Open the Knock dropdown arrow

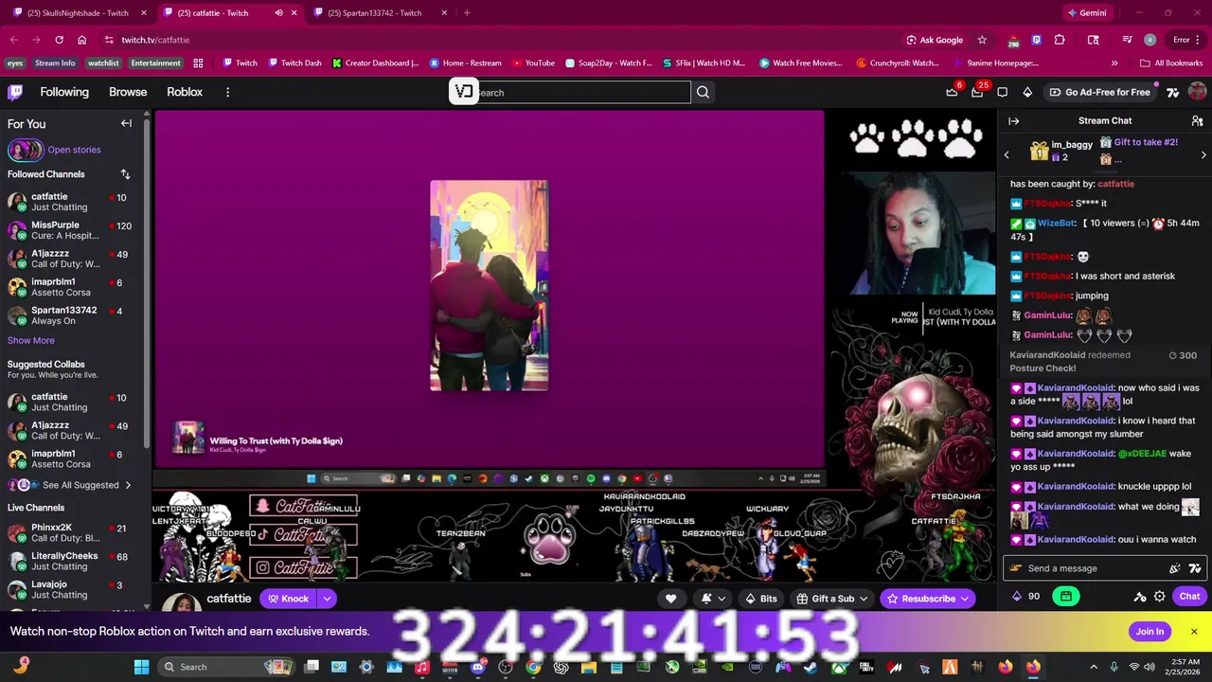coord(327,599)
